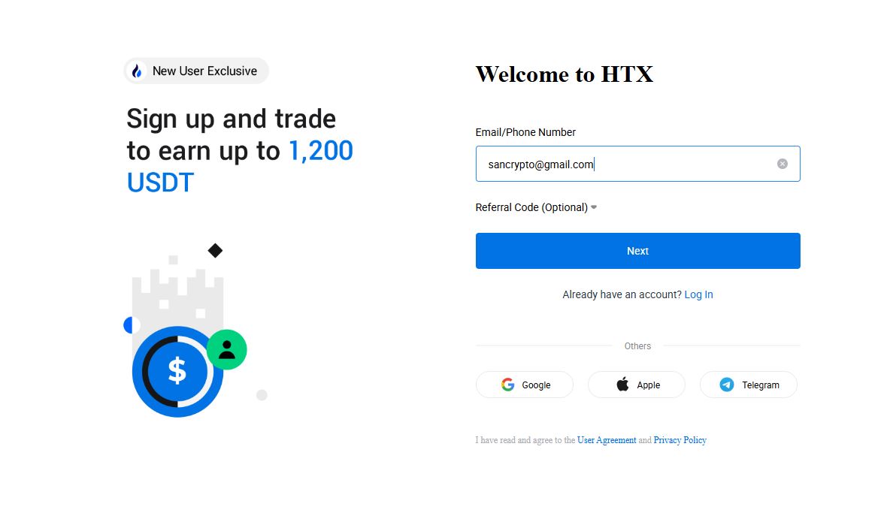Click the Telegram paper-plane icon
896x528 pixels.
726,385
